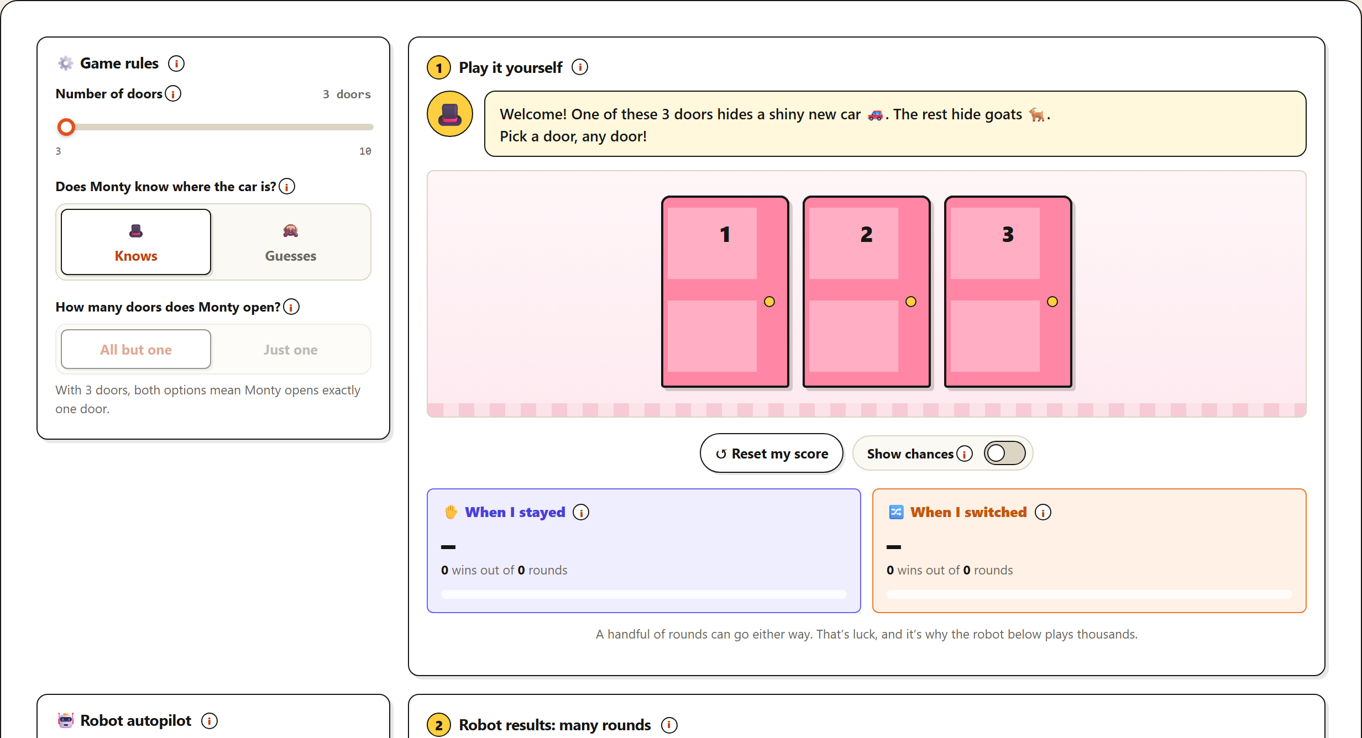Click the Number of doors slider handle

(x=66, y=127)
